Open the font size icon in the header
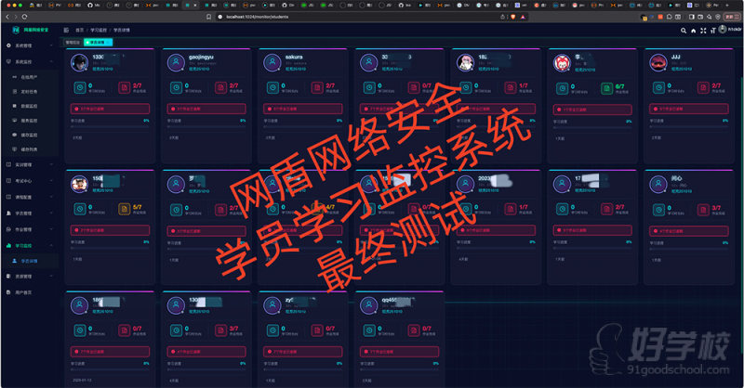This screenshot has height=388, width=744. [x=712, y=31]
